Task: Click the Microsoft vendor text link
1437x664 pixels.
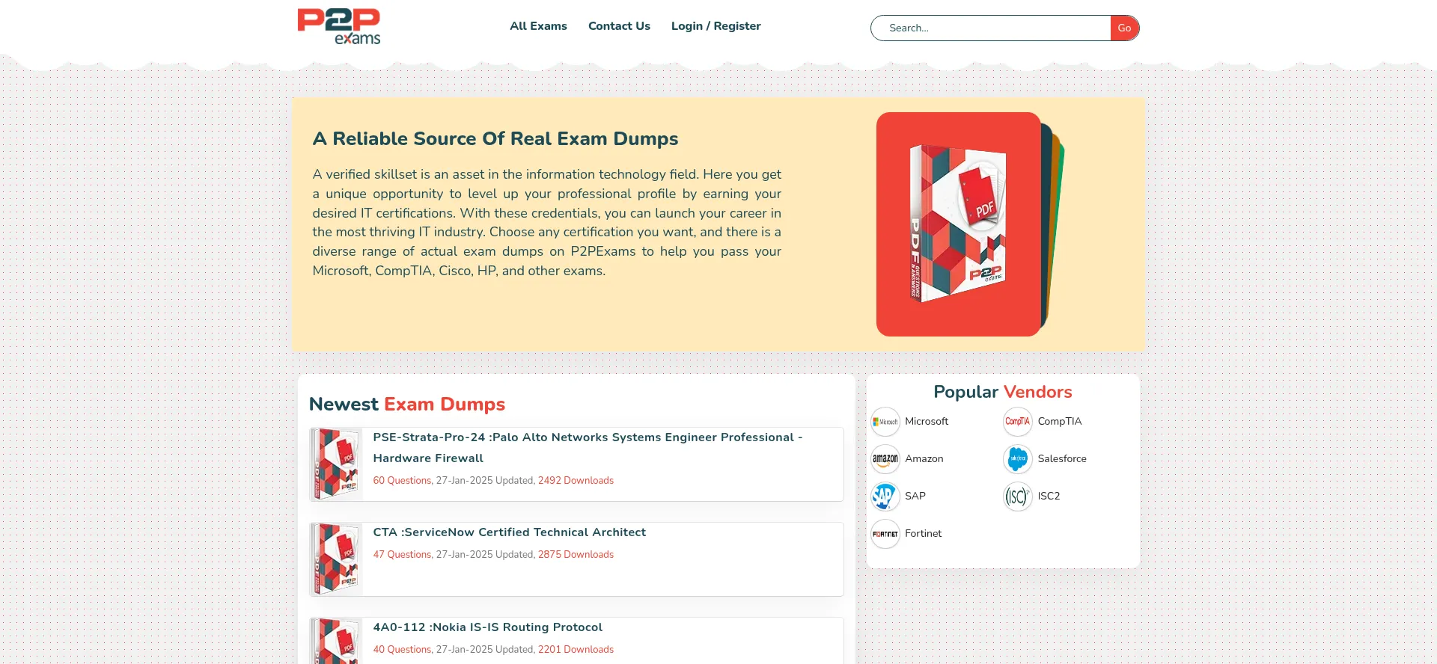Action: click(927, 422)
